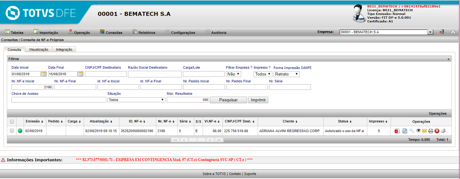Click the Pesquisar button
The image size is (460, 179).
coord(228,100)
